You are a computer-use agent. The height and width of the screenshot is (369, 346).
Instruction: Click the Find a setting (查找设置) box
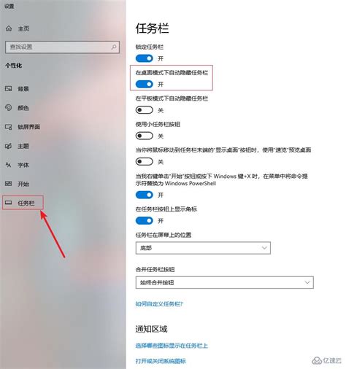pos(62,47)
